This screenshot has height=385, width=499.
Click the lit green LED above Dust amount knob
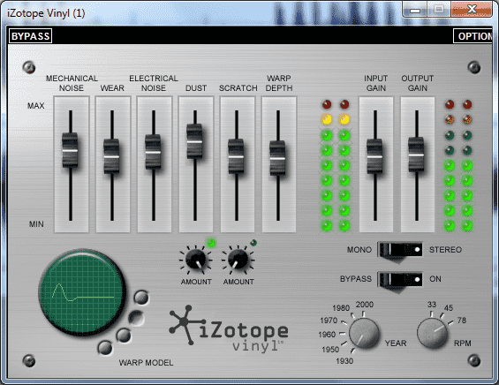[x=211, y=243]
